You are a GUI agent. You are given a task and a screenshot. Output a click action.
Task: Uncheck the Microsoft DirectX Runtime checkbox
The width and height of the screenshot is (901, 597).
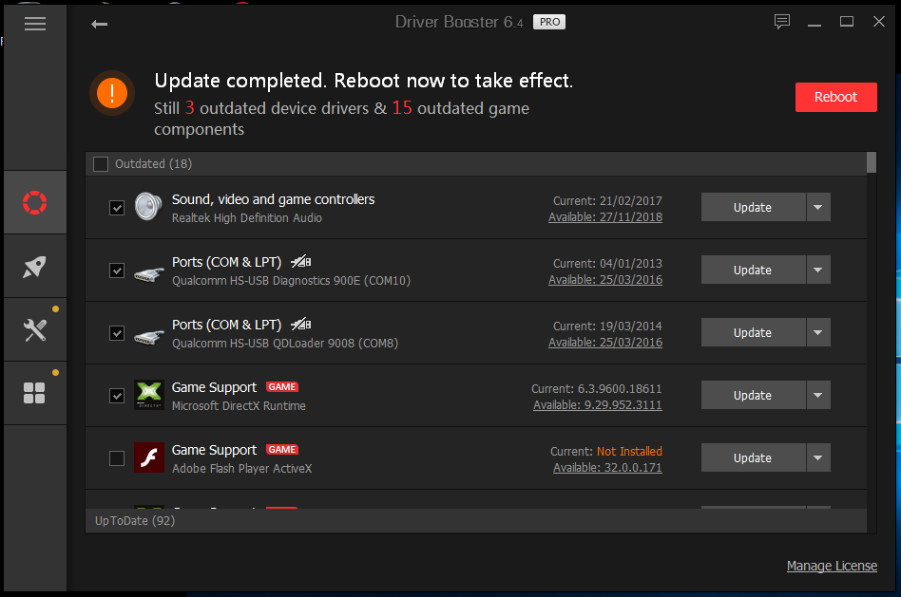117,396
